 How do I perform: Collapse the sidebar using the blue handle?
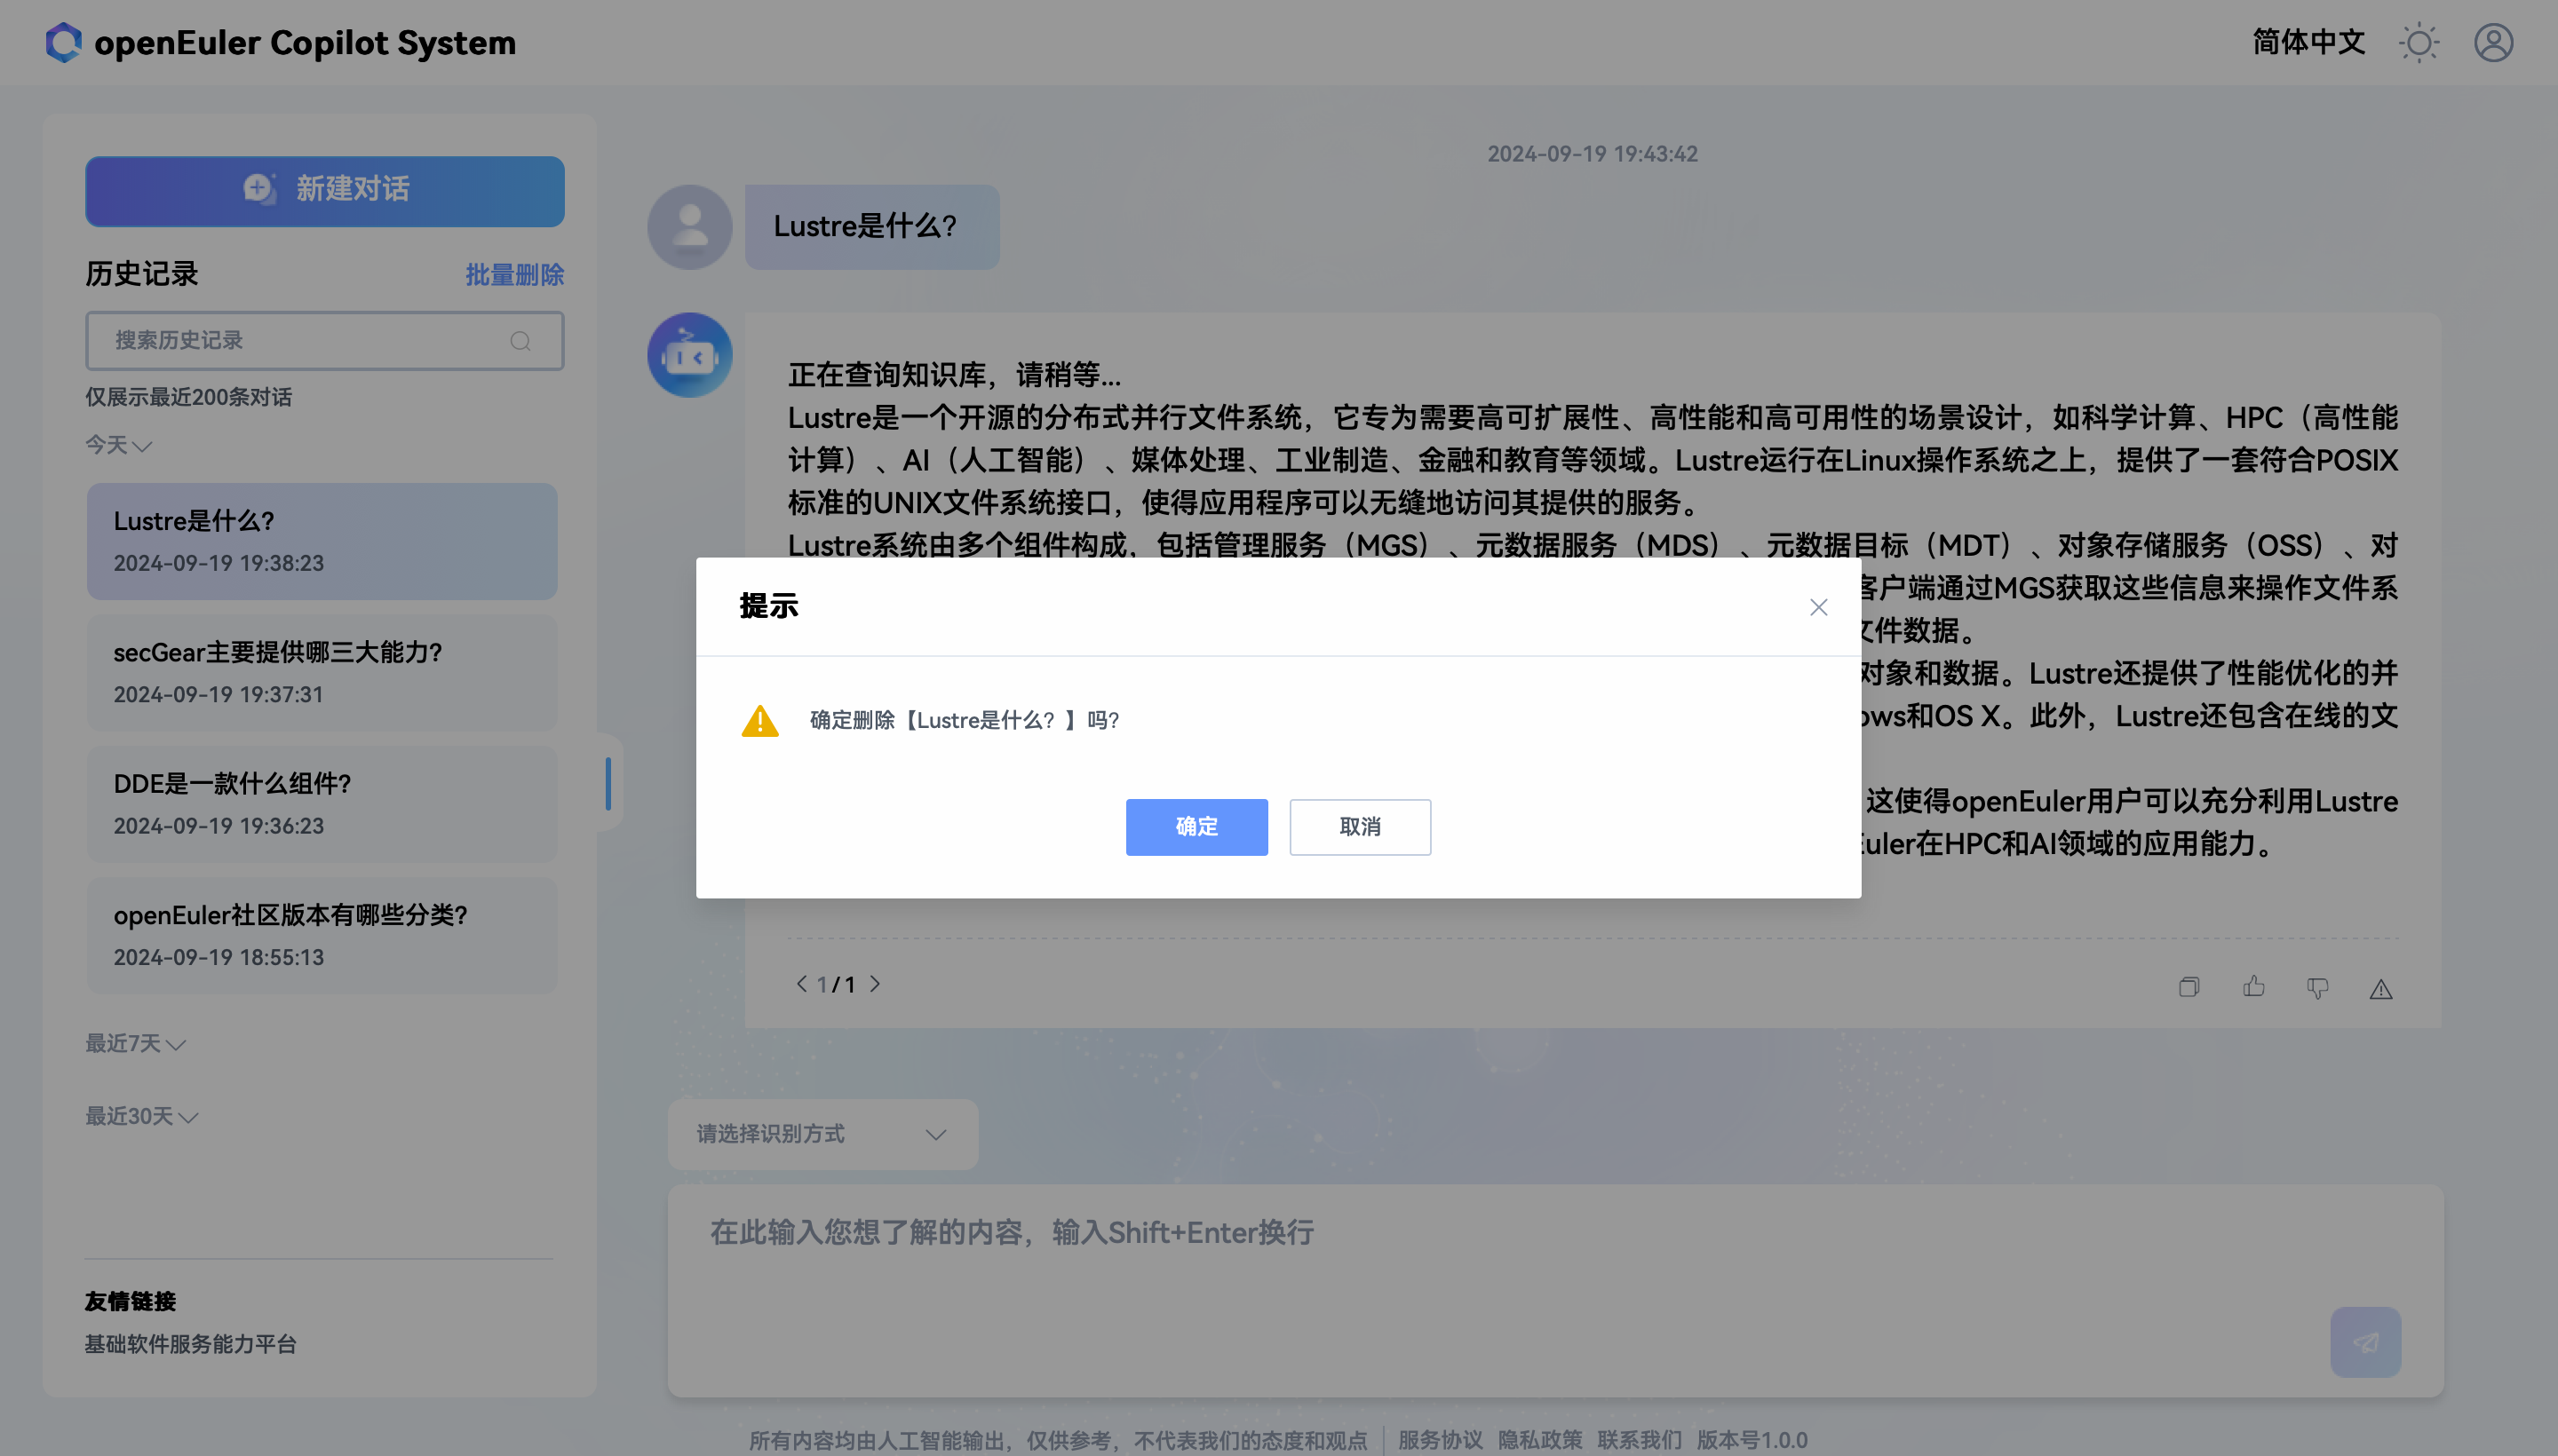click(x=608, y=783)
